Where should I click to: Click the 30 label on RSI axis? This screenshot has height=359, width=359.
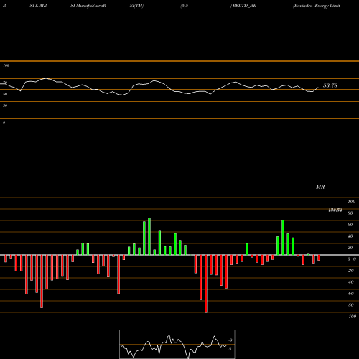5,106
